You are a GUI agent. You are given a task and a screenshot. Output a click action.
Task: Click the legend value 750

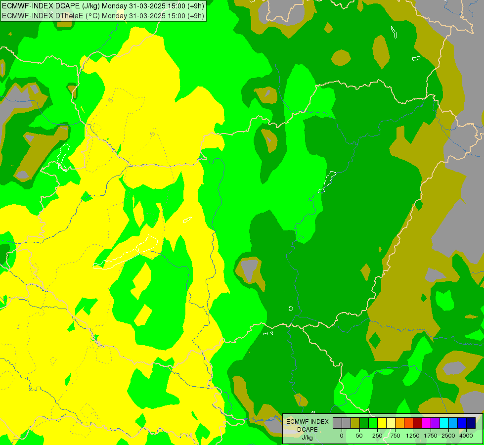click(395, 436)
